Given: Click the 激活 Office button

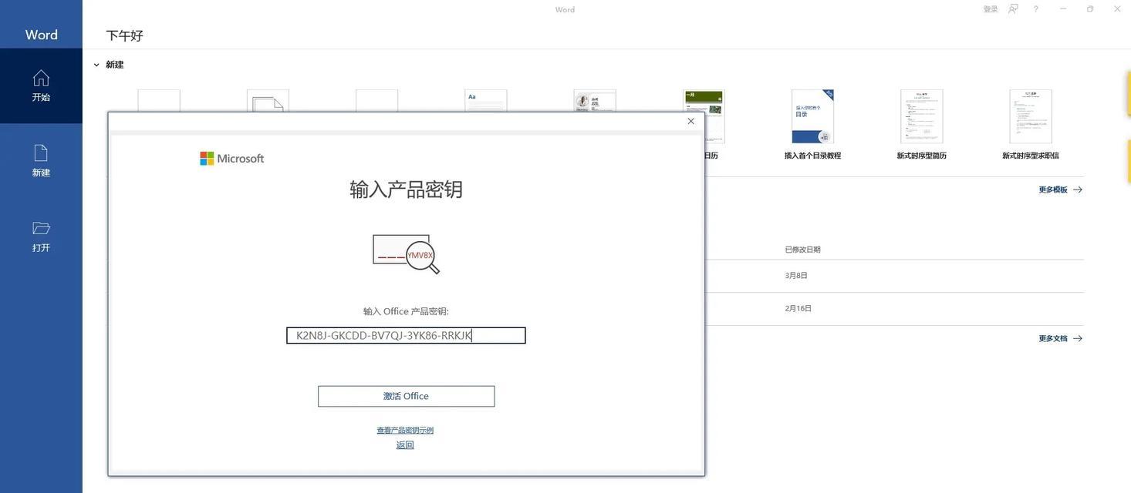Looking at the screenshot, I should (x=406, y=396).
